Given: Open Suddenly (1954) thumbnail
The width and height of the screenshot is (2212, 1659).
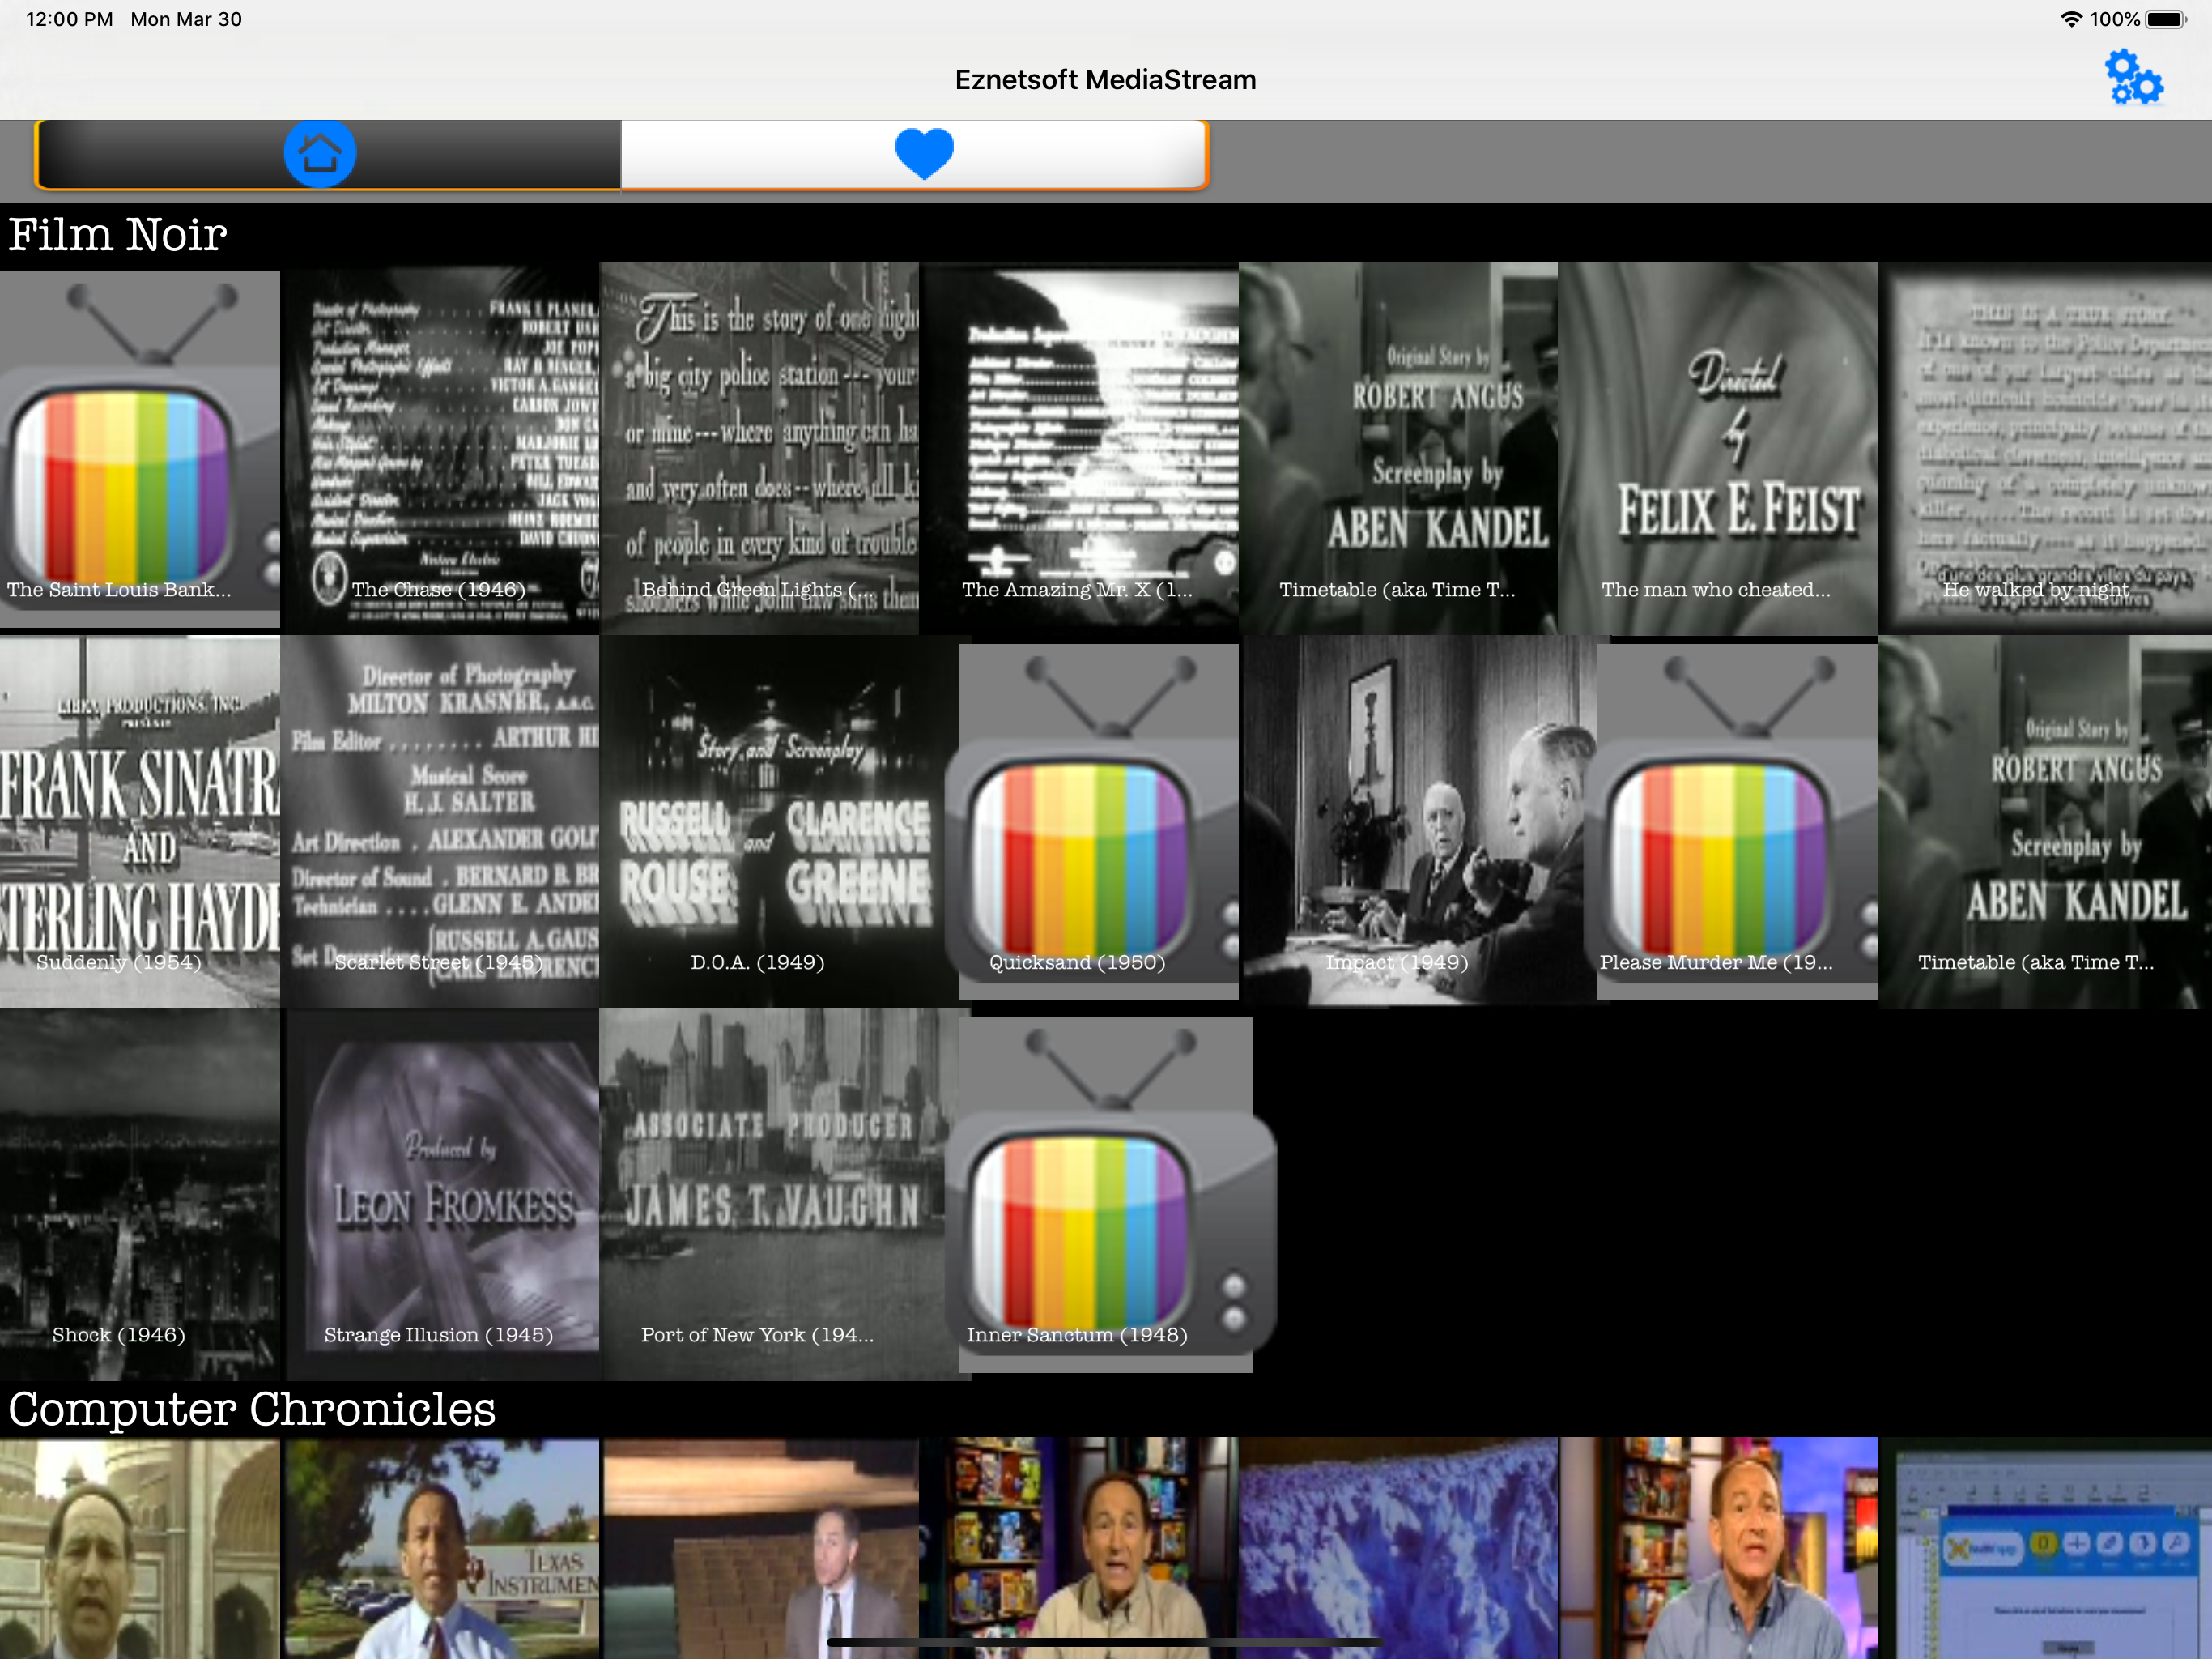Looking at the screenshot, I should [140, 821].
